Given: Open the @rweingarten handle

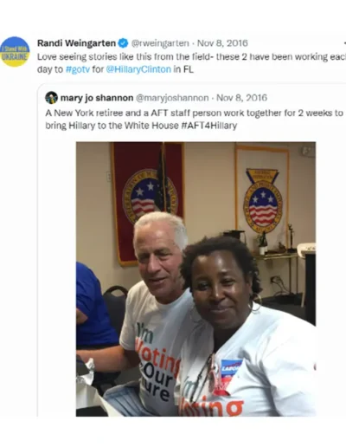Looking at the screenshot, I should point(160,43).
